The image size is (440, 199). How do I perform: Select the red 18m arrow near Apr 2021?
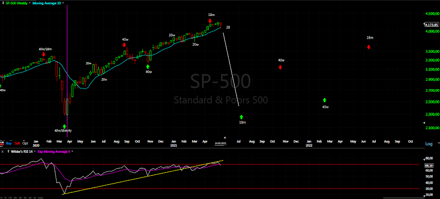(x=210, y=21)
